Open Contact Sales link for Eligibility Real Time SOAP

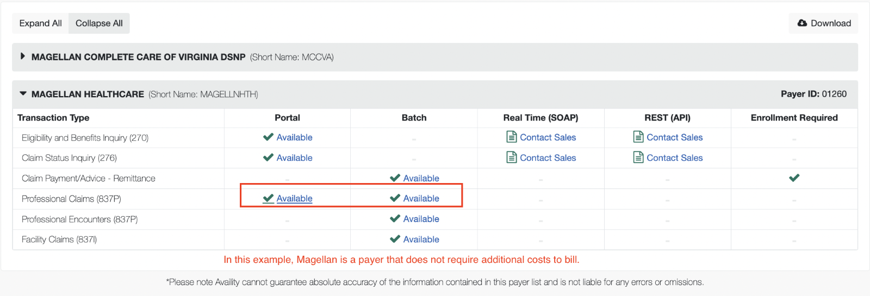click(548, 137)
